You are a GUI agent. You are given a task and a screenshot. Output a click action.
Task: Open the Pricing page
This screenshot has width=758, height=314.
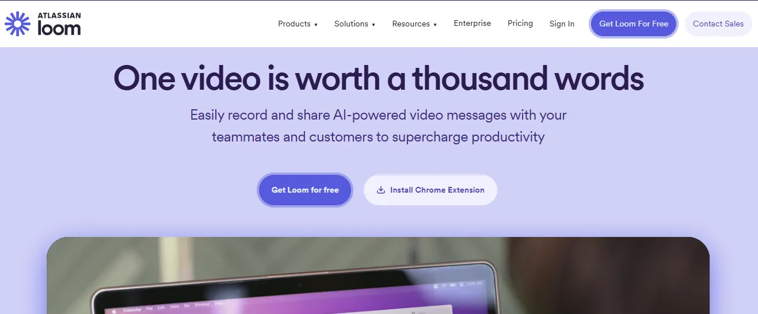point(520,24)
